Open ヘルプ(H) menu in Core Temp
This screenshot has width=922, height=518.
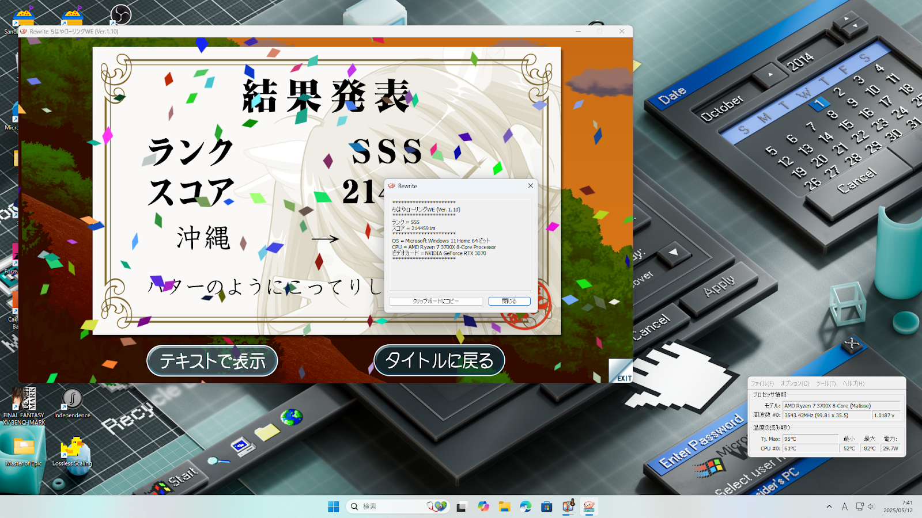(853, 383)
